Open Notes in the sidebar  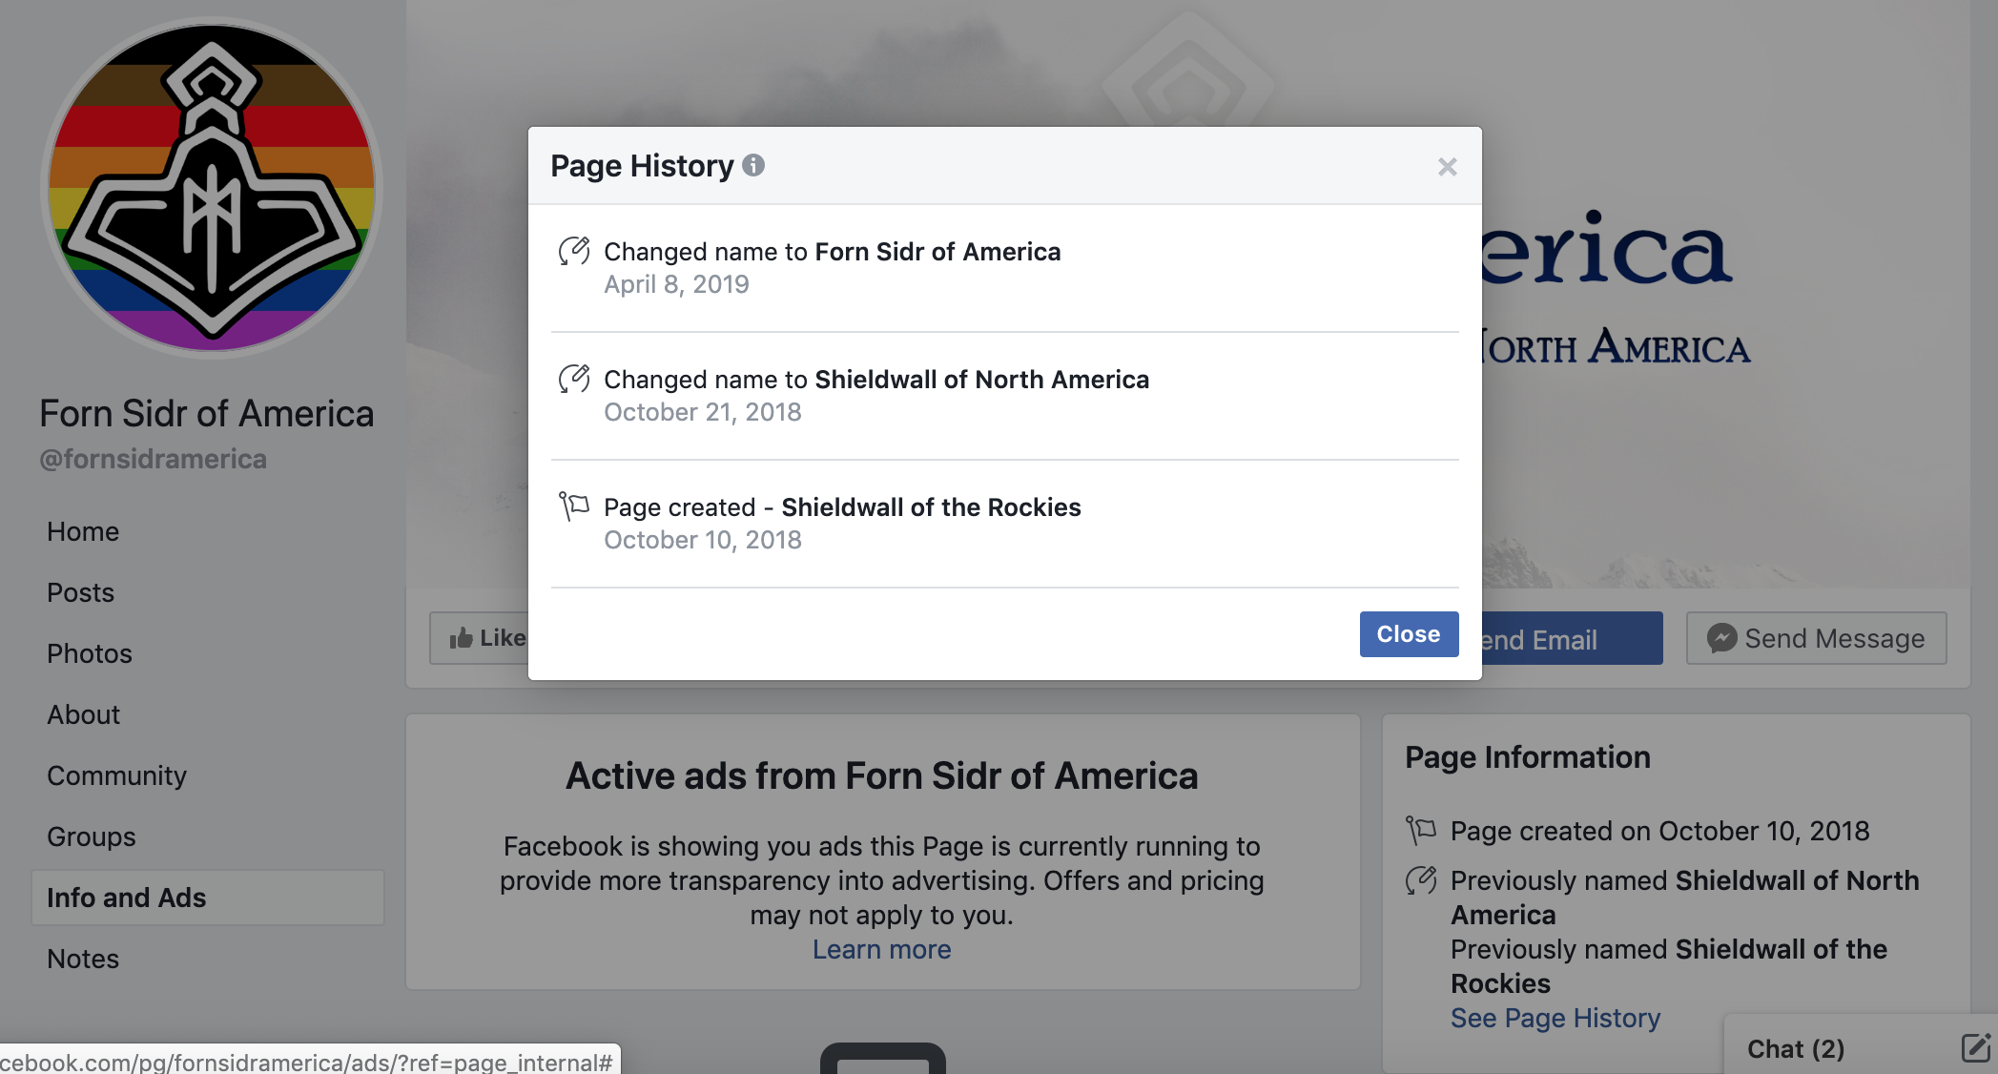(83, 959)
